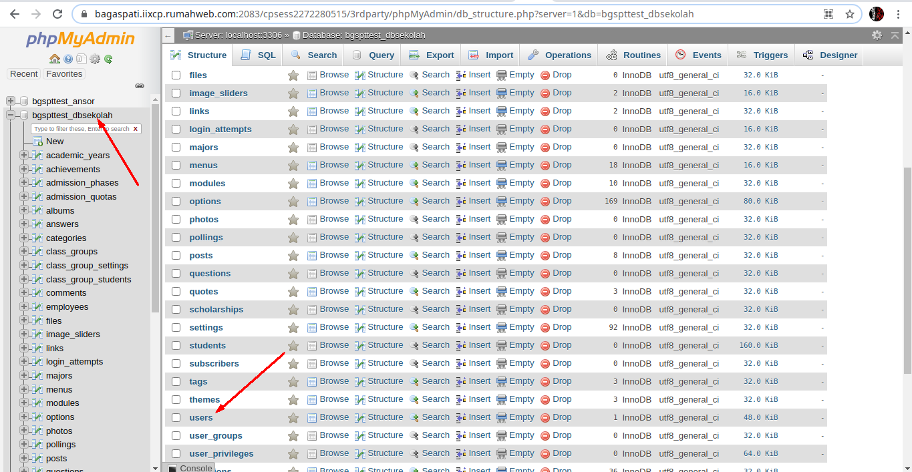This screenshot has width=912, height=472.
Task: Collapse the bgspttest_dbsekolah database tree
Action: 11,115
